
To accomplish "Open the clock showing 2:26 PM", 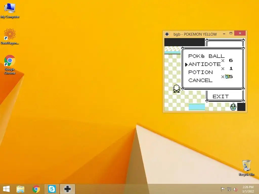I will (248, 189).
